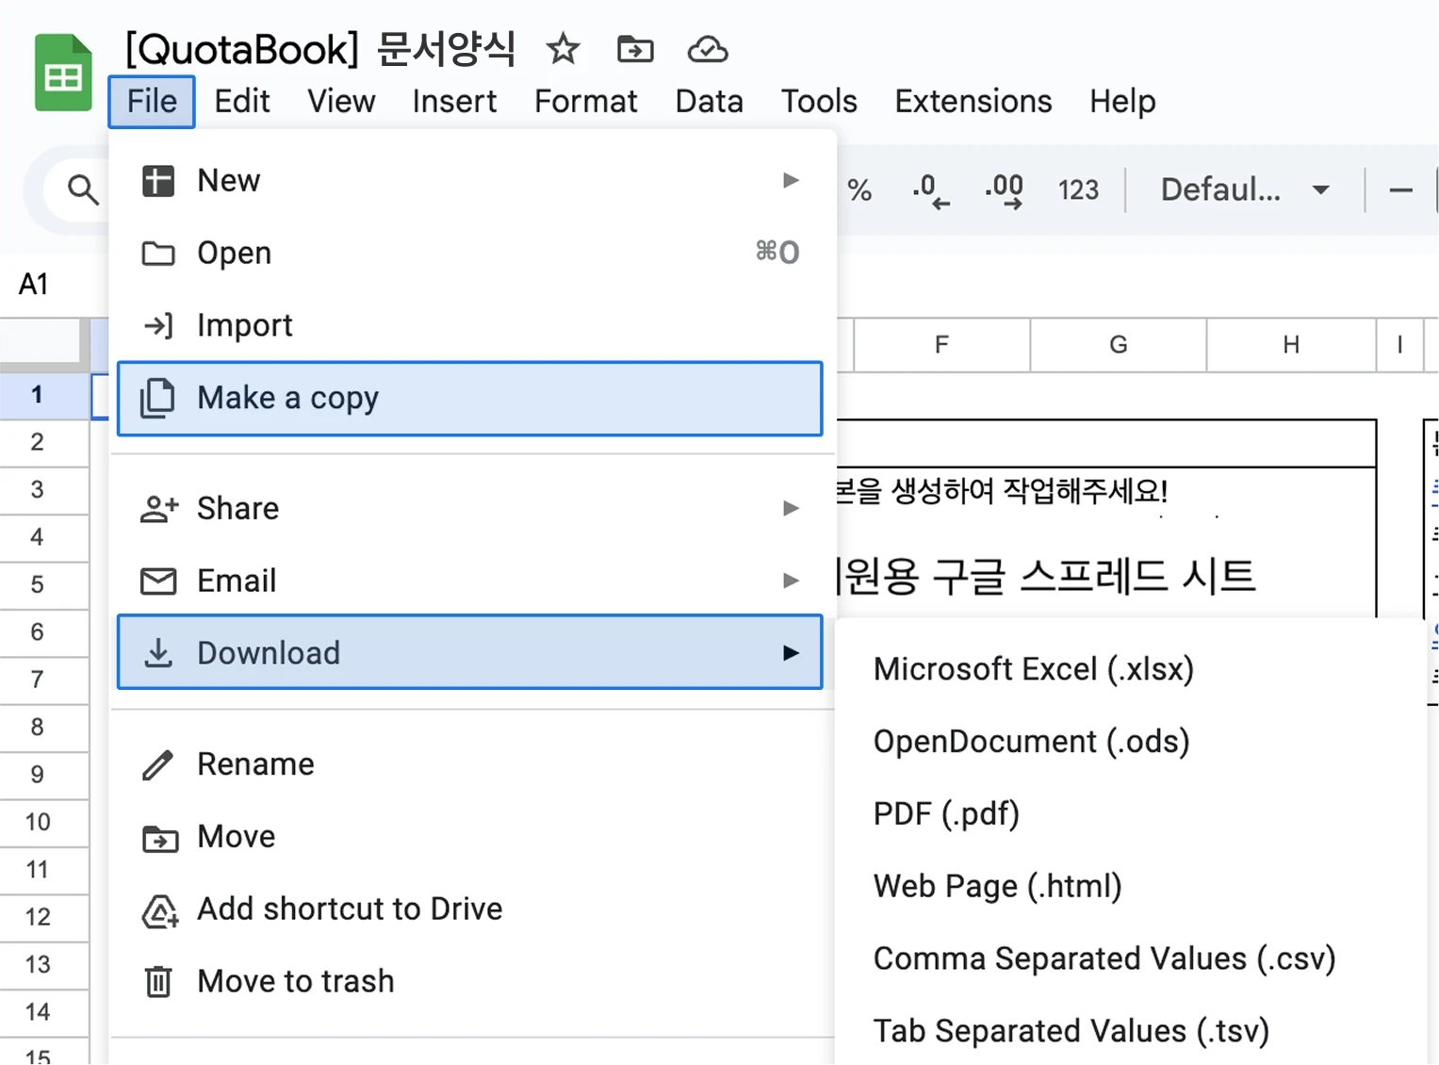
Task: Star the [QuotaBook] 문서양식 spreadsheet
Action: click(x=562, y=50)
